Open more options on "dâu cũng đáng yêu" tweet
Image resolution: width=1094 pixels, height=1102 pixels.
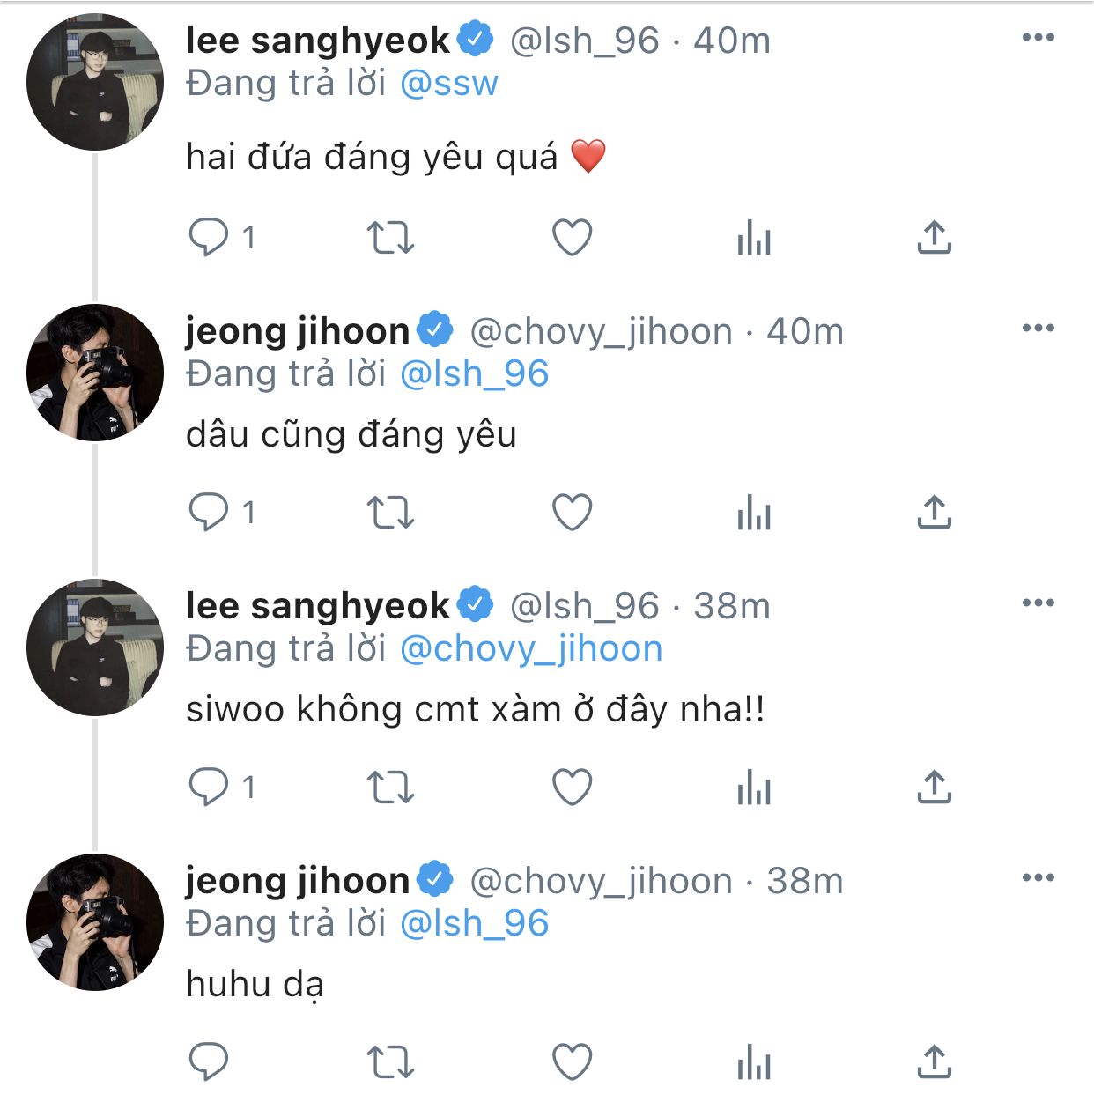click(x=1038, y=328)
